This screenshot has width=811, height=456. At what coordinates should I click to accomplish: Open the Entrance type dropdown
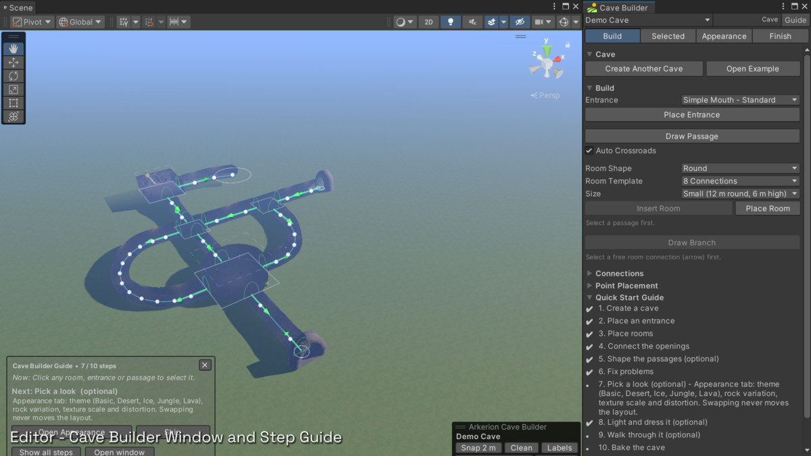click(x=740, y=100)
